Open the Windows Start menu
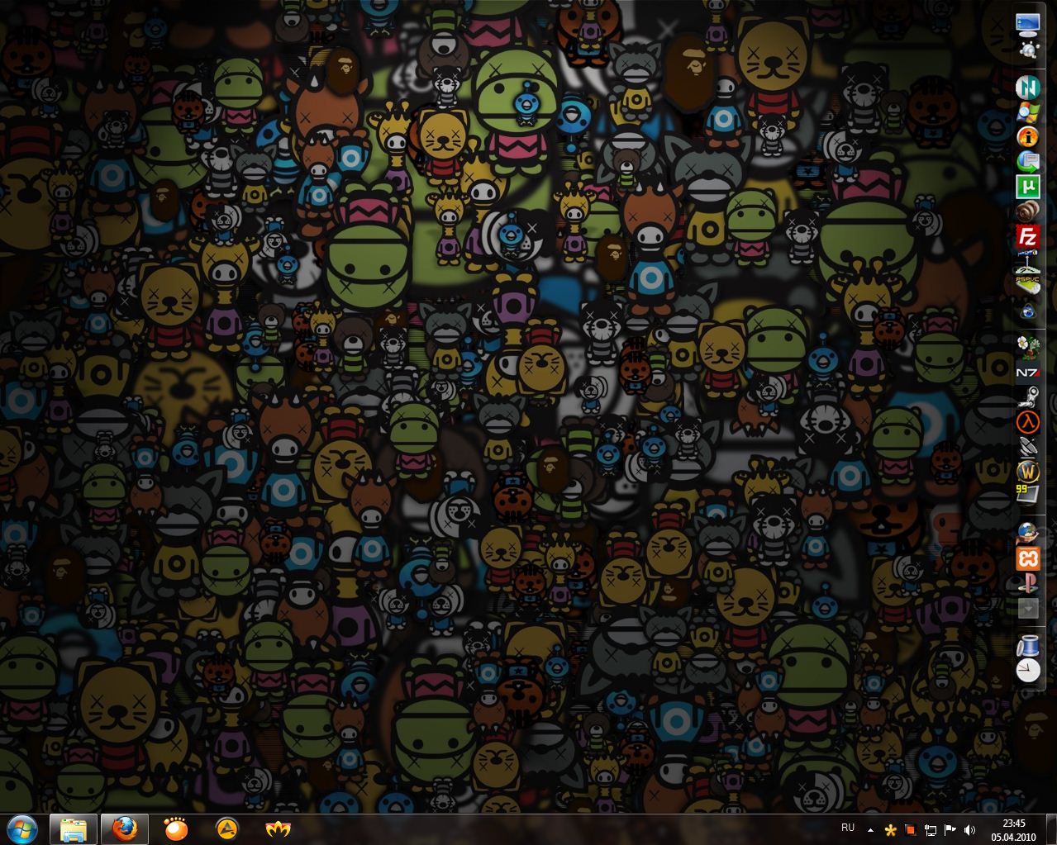 tap(23, 828)
